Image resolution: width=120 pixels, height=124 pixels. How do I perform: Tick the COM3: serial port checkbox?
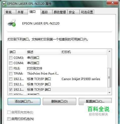11,58
